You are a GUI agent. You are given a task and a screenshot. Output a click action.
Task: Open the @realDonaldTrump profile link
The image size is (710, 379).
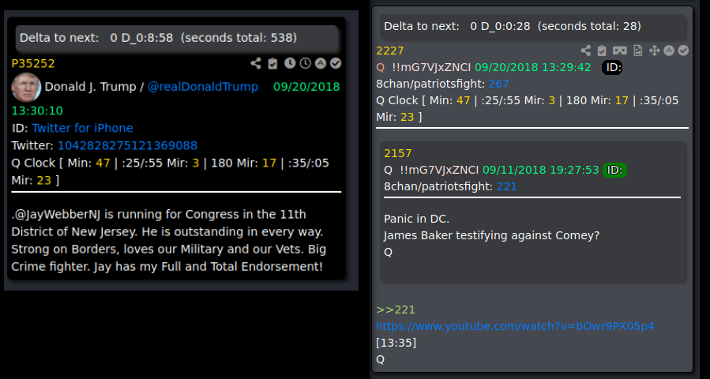click(203, 87)
